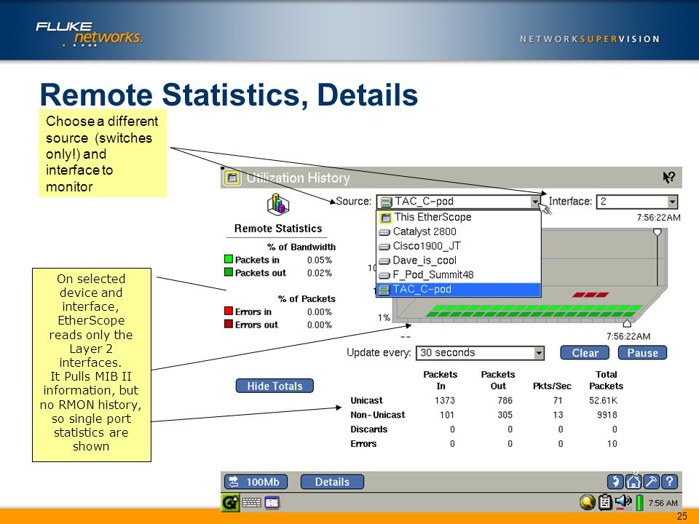This screenshot has width=699, height=524.
Task: Click Non-Unicast total packets 9918
Action: pyautogui.click(x=607, y=415)
